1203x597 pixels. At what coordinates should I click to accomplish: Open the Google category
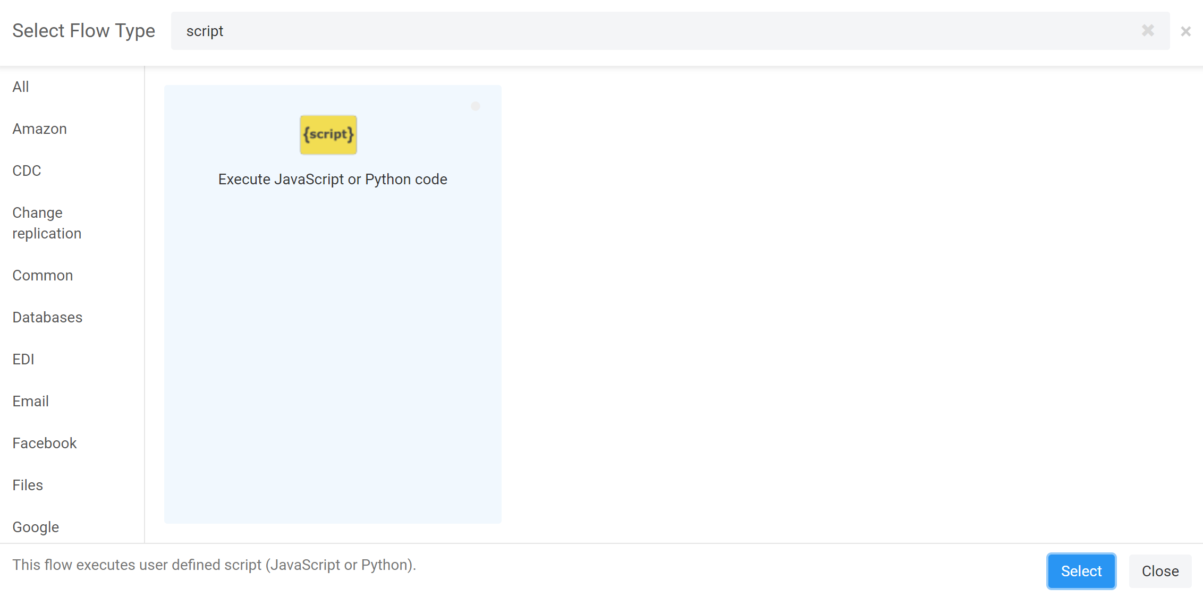tap(36, 527)
